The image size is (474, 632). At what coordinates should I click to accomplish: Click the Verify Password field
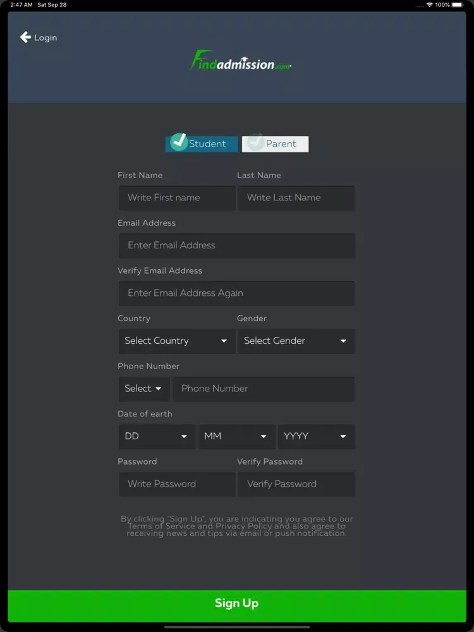pyautogui.click(x=296, y=483)
